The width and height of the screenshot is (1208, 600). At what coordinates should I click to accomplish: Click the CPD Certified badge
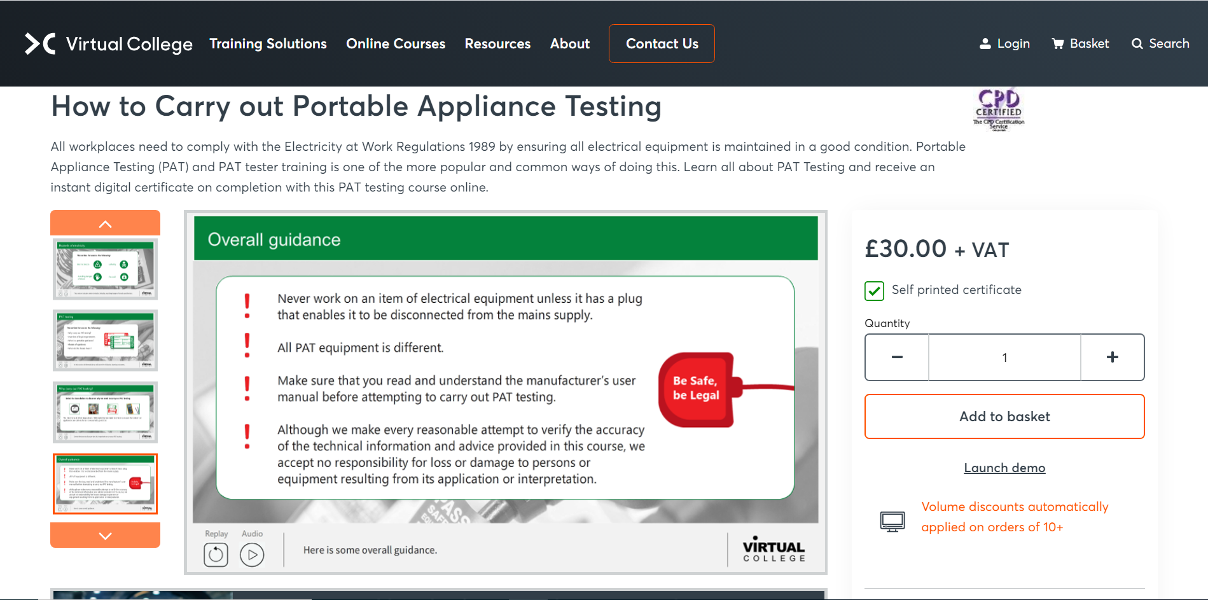coord(998,109)
